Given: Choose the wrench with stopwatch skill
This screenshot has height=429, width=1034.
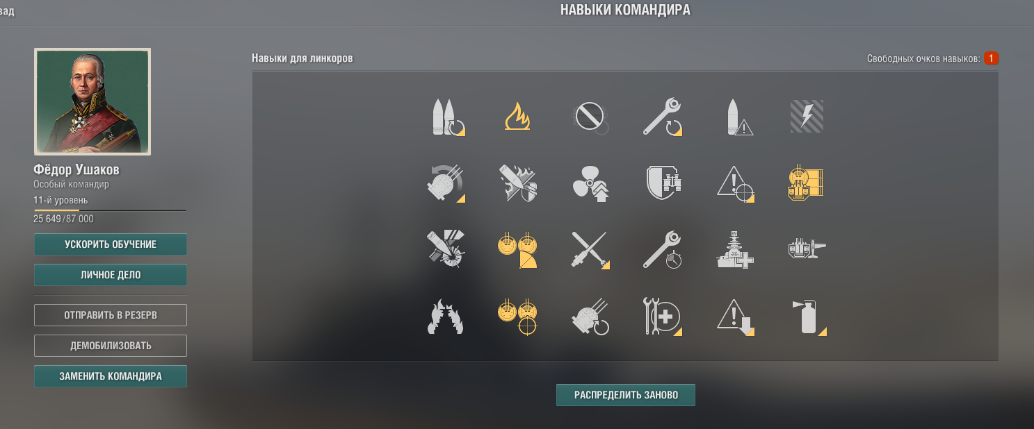Looking at the screenshot, I should pos(663,250).
